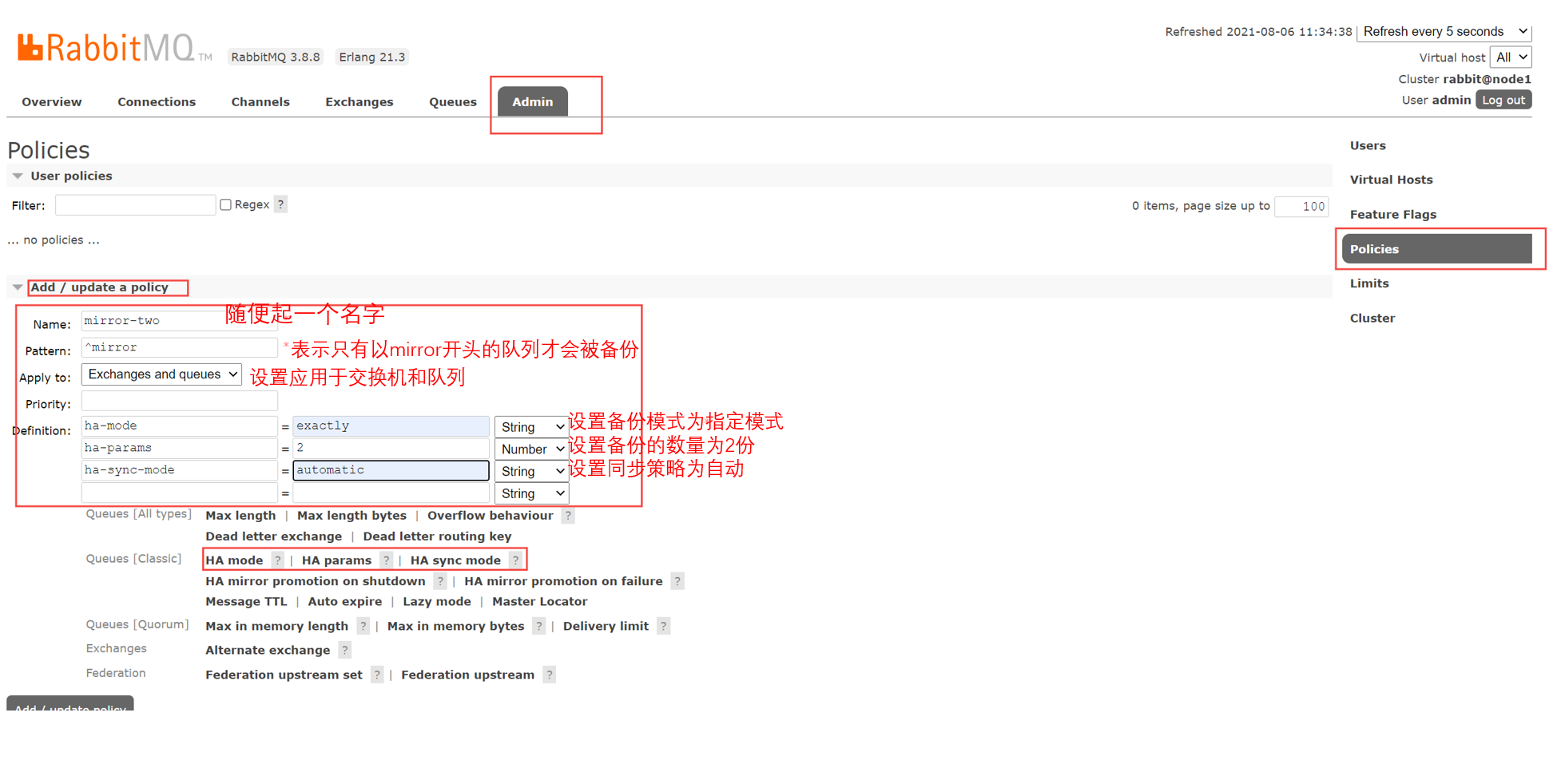This screenshot has height=764, width=1553.
Task: Open help for HA mirror promotion on shutdown
Action: 440,581
